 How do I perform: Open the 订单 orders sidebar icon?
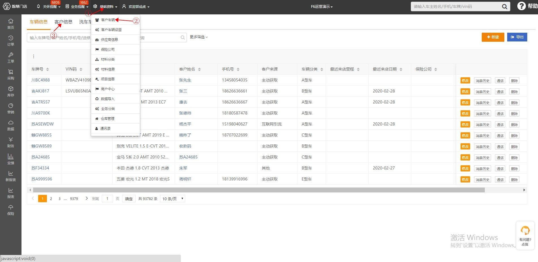pyautogui.click(x=11, y=41)
